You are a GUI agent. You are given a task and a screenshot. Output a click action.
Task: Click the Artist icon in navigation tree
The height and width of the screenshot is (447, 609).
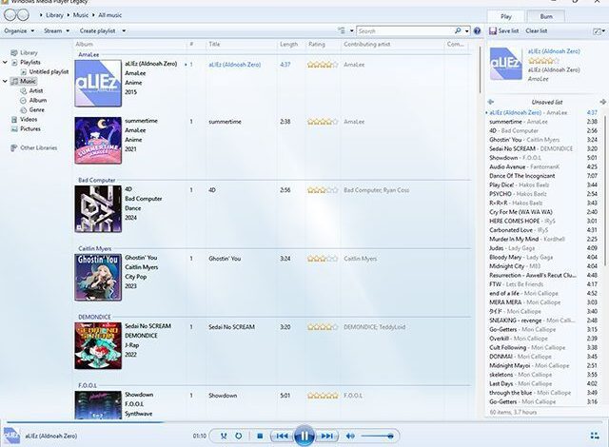coord(23,90)
